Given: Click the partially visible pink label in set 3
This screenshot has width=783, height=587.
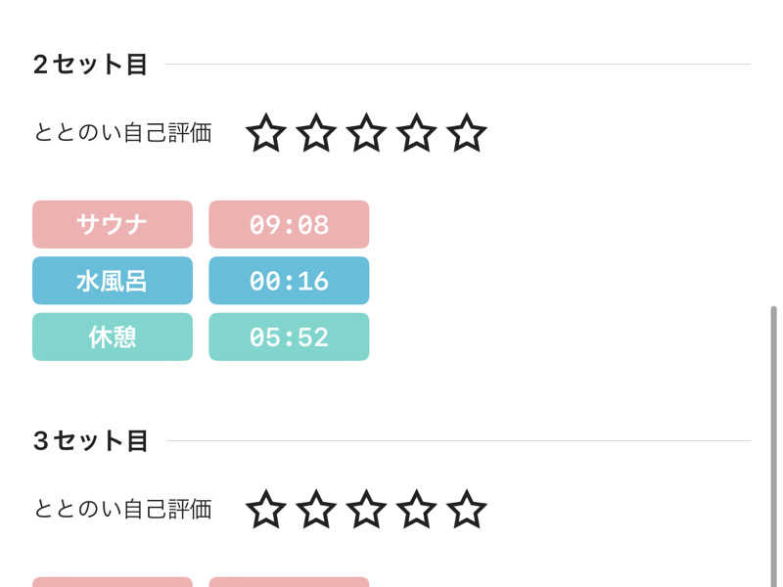Looking at the screenshot, I should point(113,582).
